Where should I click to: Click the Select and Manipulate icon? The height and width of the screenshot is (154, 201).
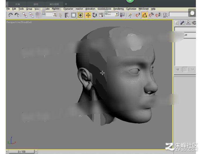pyautogui.click(x=130, y=15)
